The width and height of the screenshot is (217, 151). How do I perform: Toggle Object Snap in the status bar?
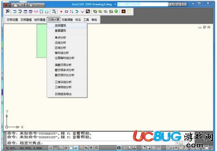71,148
